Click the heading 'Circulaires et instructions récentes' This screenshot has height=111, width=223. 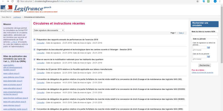pyautogui.click(x=59, y=23)
